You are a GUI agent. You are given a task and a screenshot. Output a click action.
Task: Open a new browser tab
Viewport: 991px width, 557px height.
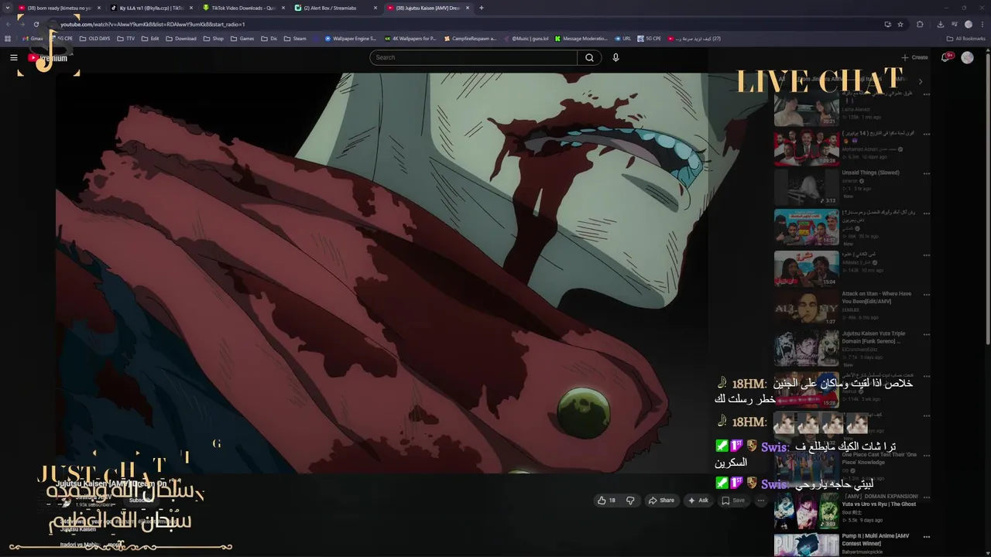[482, 8]
